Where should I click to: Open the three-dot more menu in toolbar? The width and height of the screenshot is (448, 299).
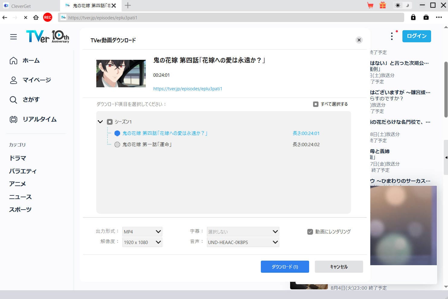pos(439,17)
